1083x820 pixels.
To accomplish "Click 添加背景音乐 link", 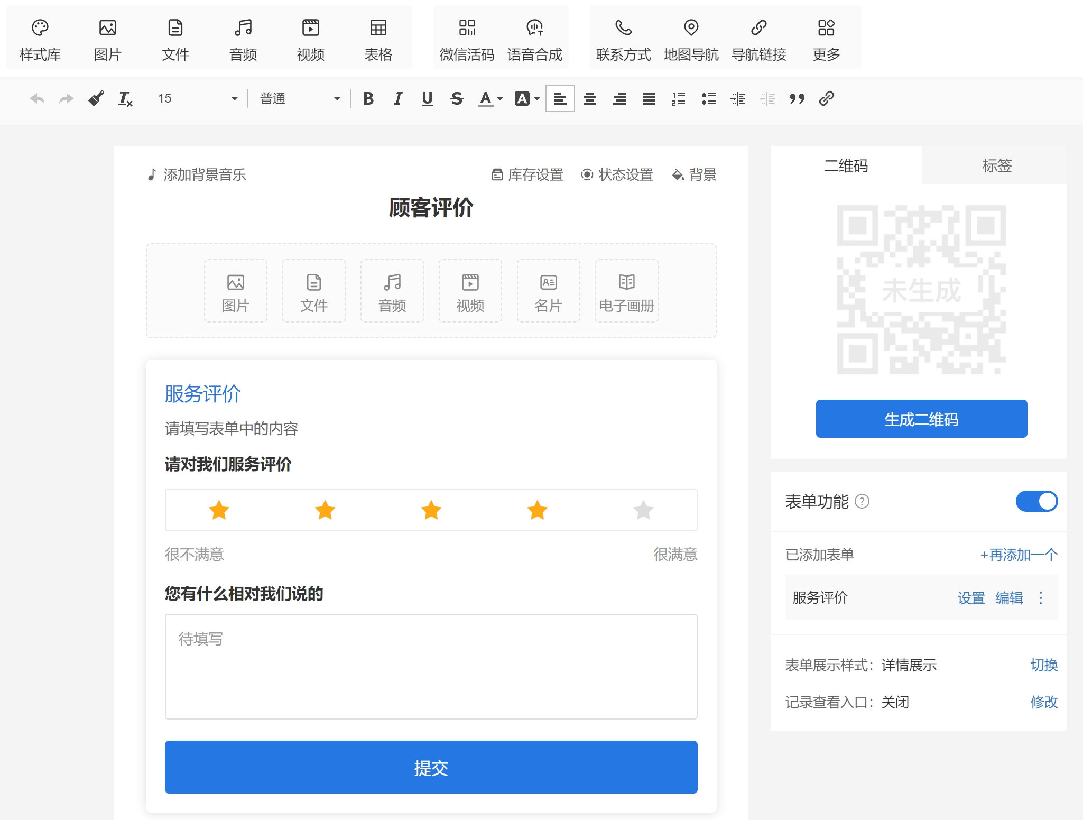I will (197, 174).
